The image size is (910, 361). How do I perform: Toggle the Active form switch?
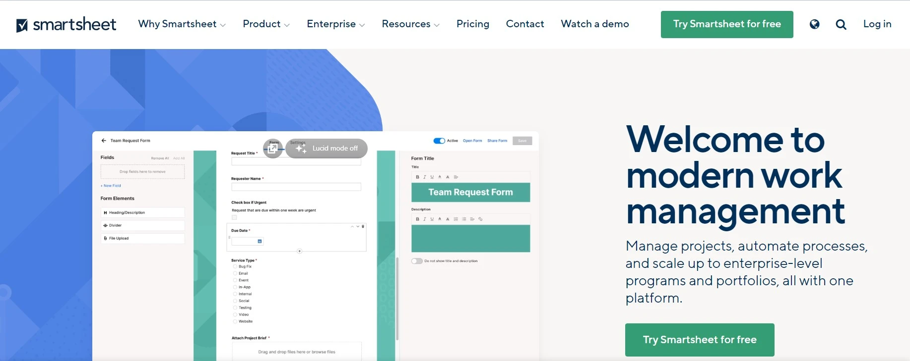tap(439, 141)
